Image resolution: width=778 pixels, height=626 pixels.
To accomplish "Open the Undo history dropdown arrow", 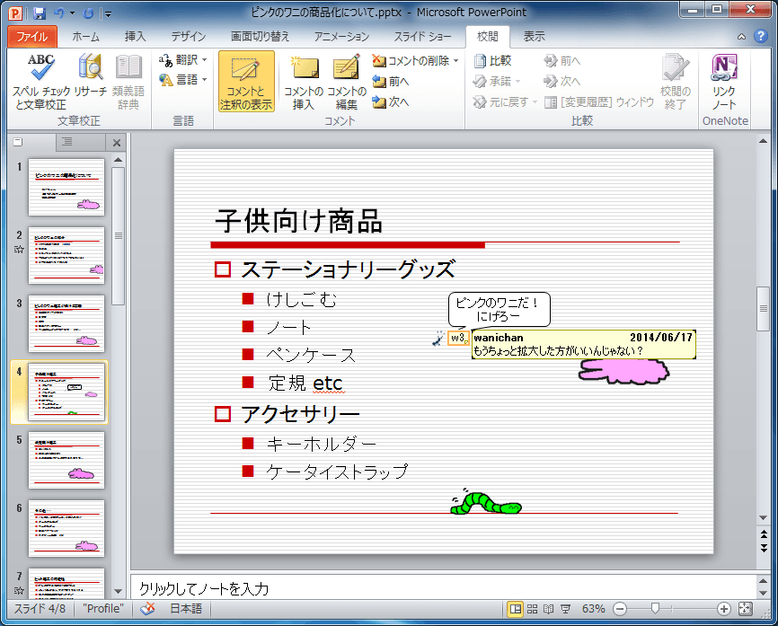I will tap(73, 13).
